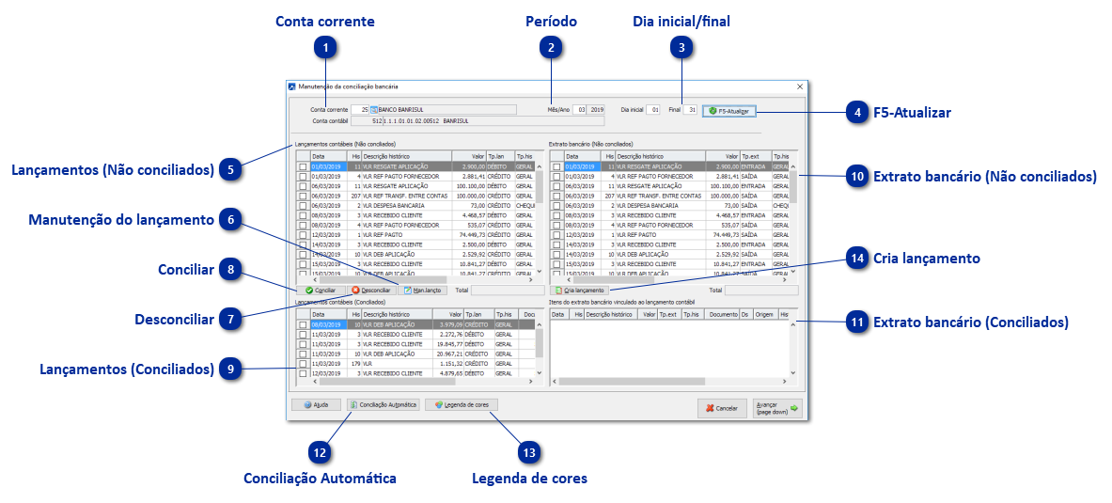Click the Desconciliar button with red X
Viewport: 1112px width, 503px height.
(x=371, y=291)
